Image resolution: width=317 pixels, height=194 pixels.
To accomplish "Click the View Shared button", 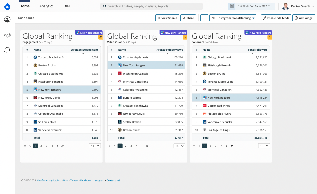I will tap(167, 18).
